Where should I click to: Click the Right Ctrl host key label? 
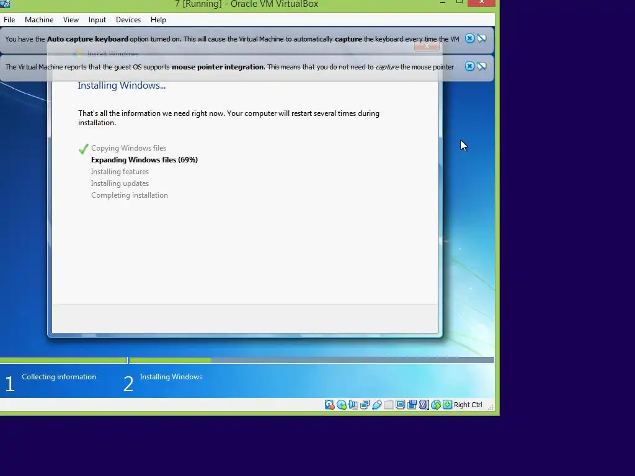(468, 405)
